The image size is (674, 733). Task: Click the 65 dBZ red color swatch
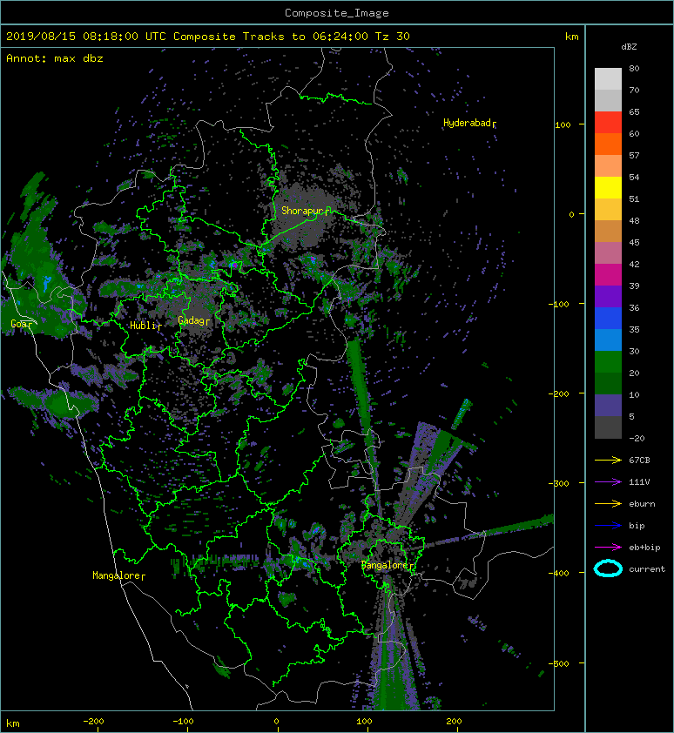(608, 123)
